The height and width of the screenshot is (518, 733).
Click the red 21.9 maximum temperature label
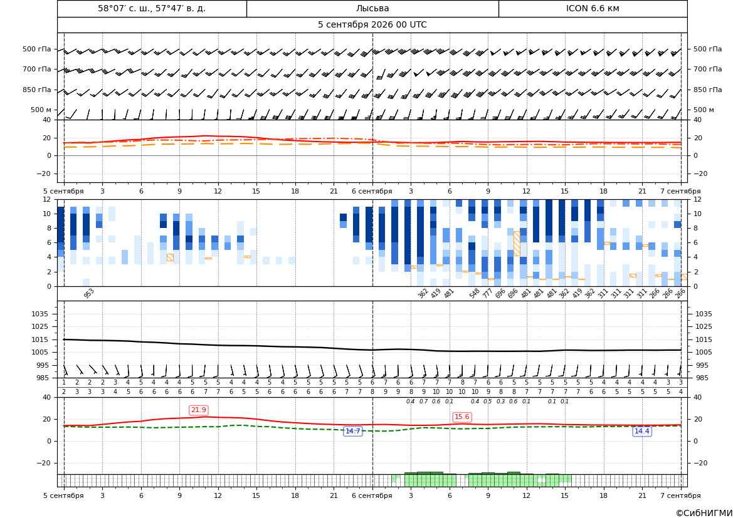pos(198,410)
